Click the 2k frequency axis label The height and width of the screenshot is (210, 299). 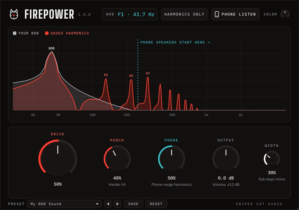(x=241, y=115)
